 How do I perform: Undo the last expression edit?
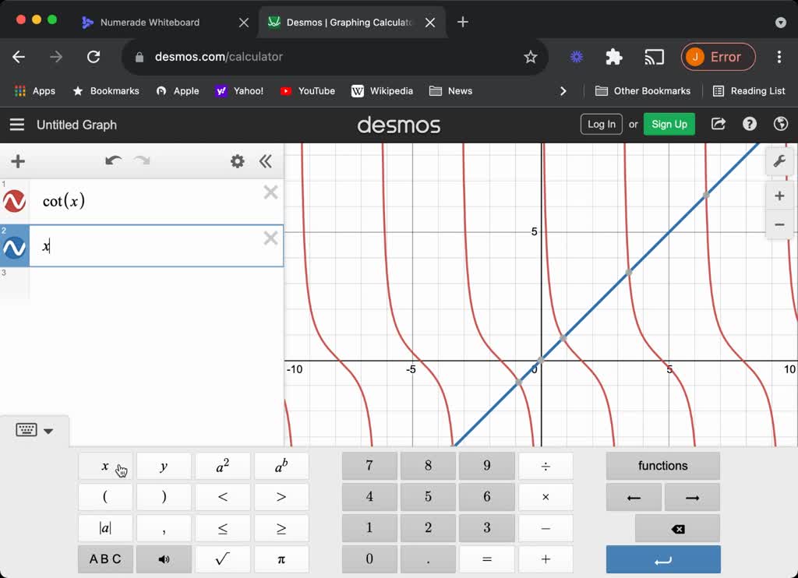[x=113, y=161]
